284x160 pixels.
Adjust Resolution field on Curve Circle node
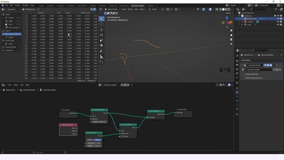coord(94,143)
